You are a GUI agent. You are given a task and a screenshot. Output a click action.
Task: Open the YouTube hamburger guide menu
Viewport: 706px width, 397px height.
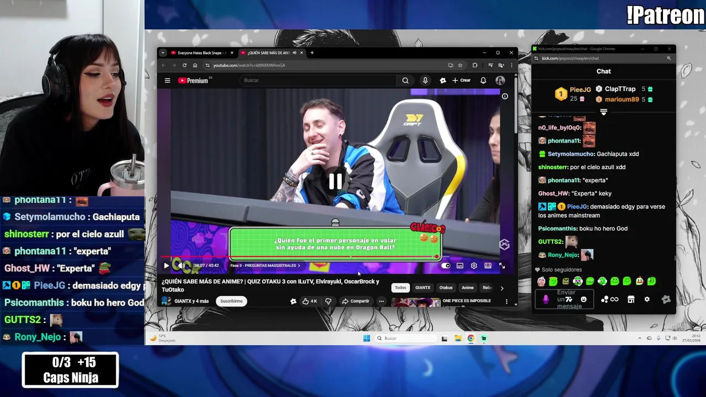point(167,81)
